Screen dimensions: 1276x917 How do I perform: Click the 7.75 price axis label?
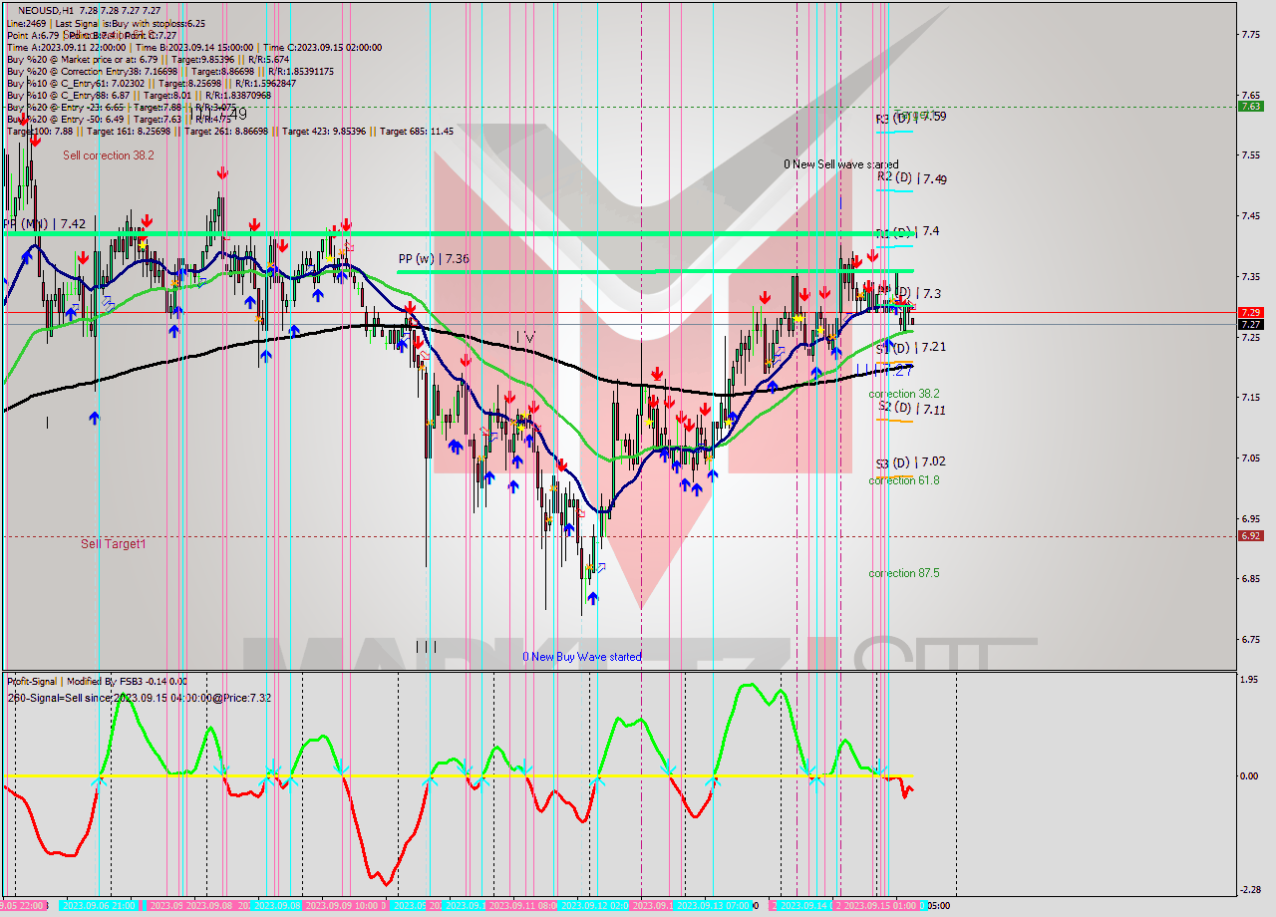pos(1253,34)
